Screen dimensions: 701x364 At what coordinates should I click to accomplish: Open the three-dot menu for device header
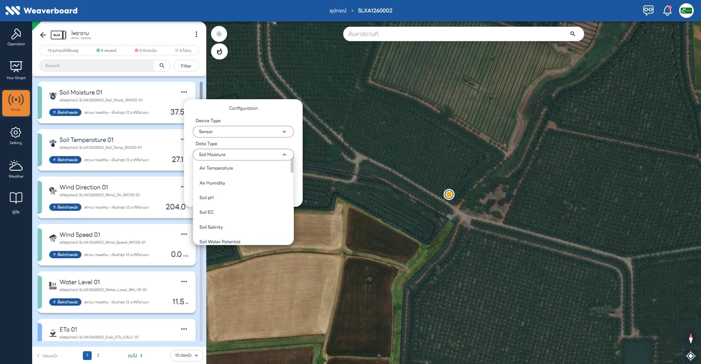click(x=196, y=34)
